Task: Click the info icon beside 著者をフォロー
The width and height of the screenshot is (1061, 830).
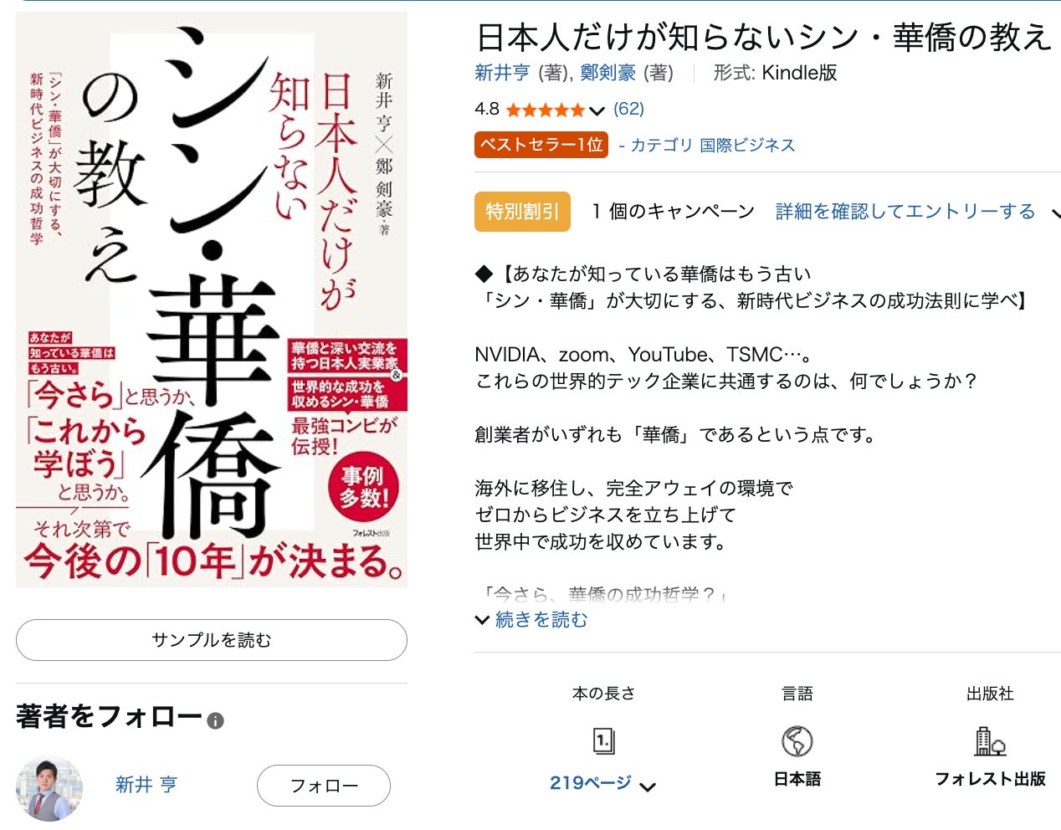Action: pos(215,720)
